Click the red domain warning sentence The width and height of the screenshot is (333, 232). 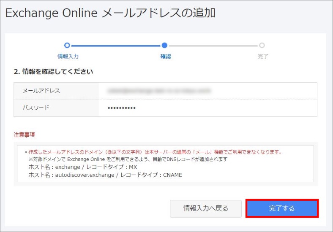[x=155, y=152]
